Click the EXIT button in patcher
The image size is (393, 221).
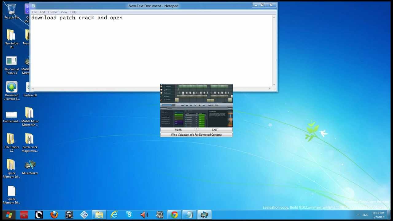(215, 130)
